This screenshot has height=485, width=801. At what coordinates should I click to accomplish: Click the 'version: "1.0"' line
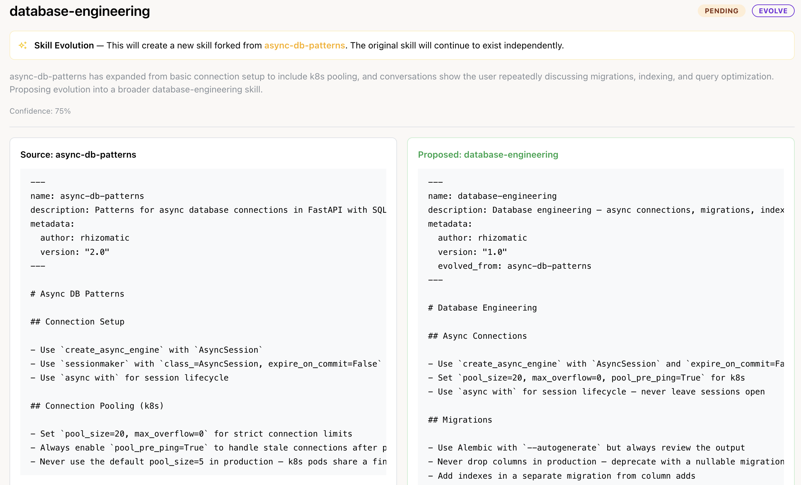(x=472, y=252)
